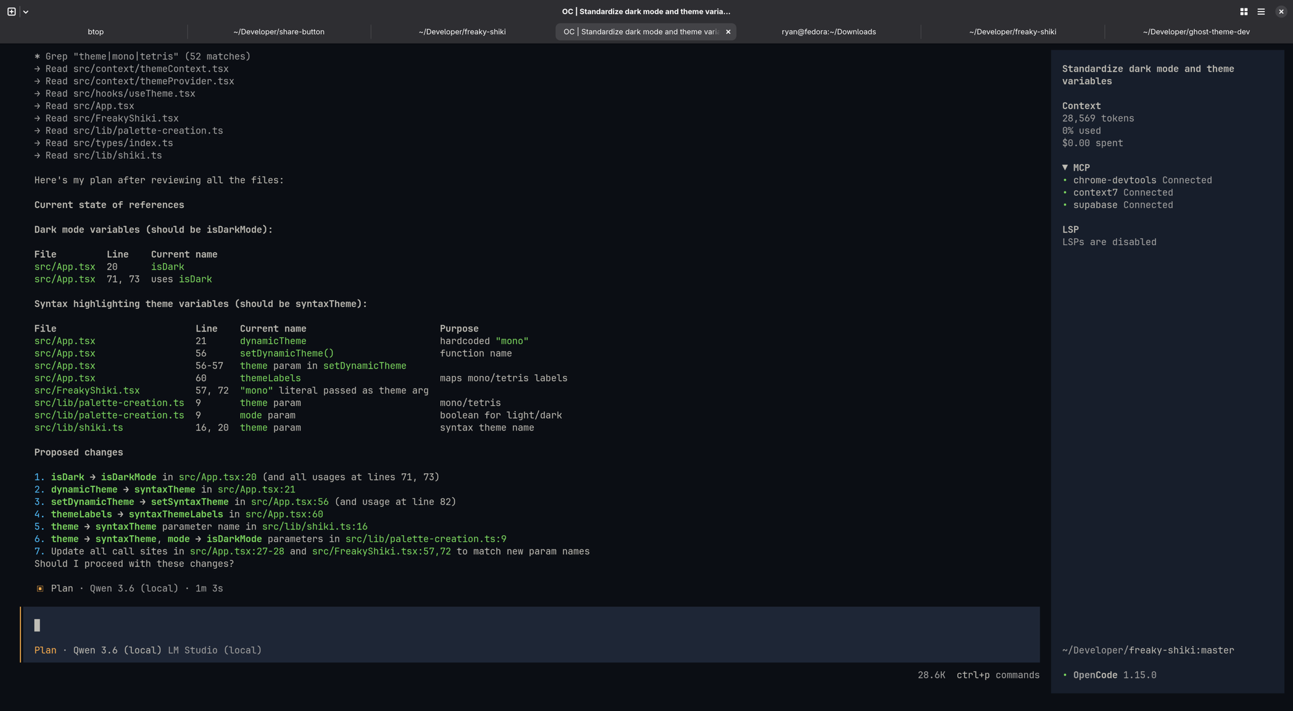
Task: Click the context7 Connected entry
Action: (x=1123, y=193)
